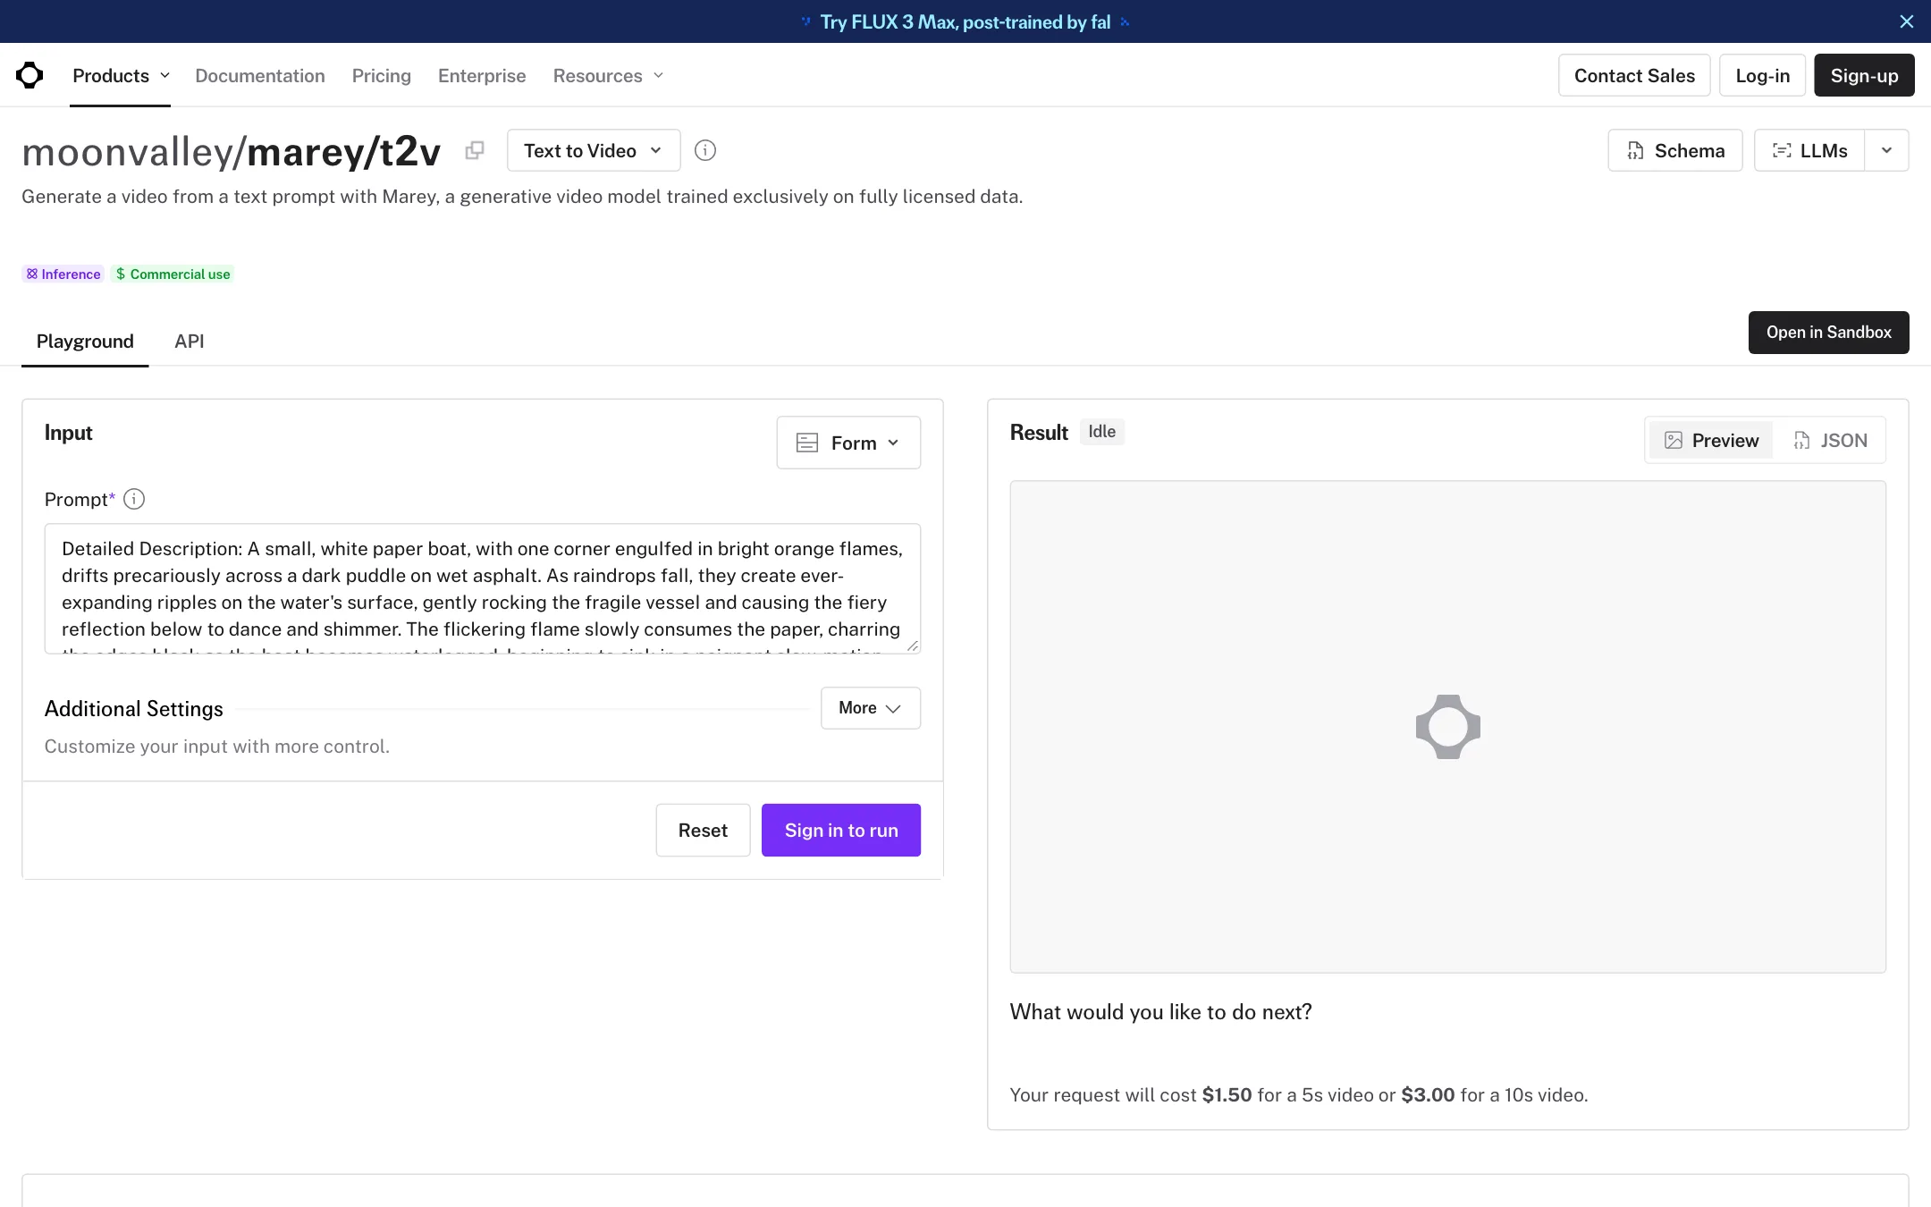
Task: Click the Idle status badge
Action: [x=1101, y=432]
